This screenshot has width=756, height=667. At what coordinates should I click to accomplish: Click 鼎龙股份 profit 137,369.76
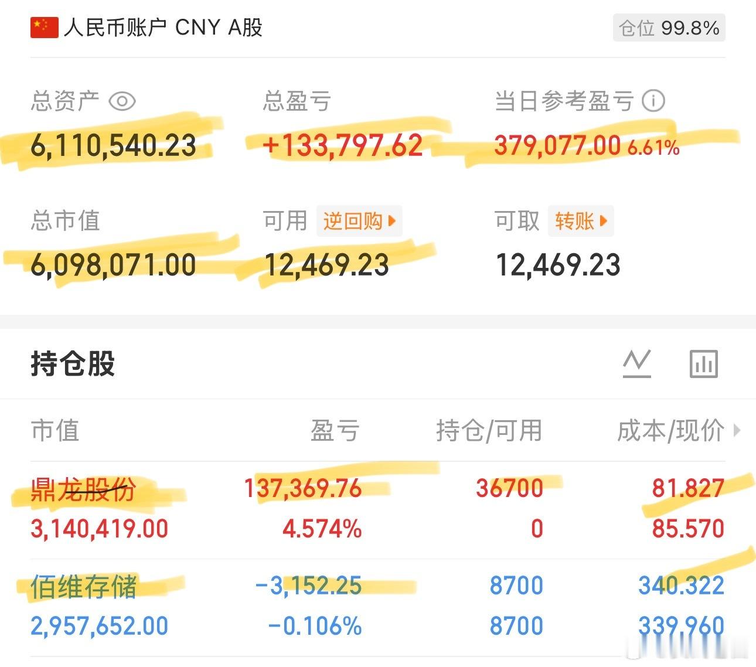tap(303, 488)
